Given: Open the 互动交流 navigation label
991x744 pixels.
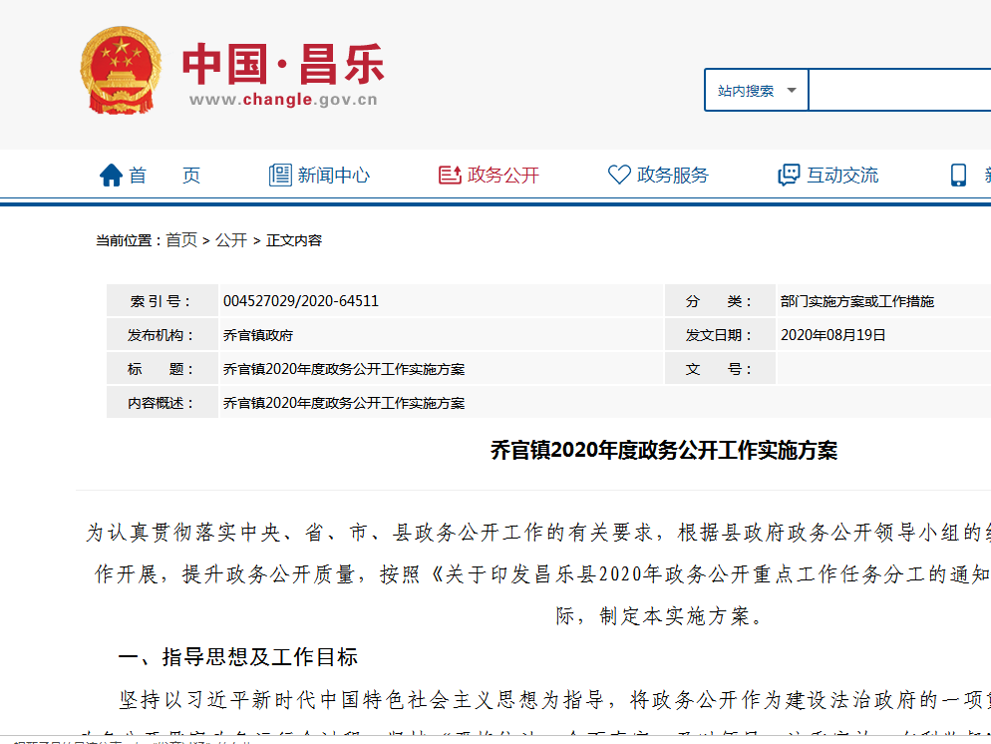Looking at the screenshot, I should pyautogui.click(x=842, y=176).
